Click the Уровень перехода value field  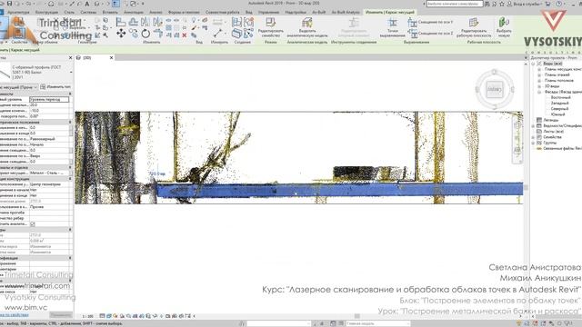tap(49, 99)
